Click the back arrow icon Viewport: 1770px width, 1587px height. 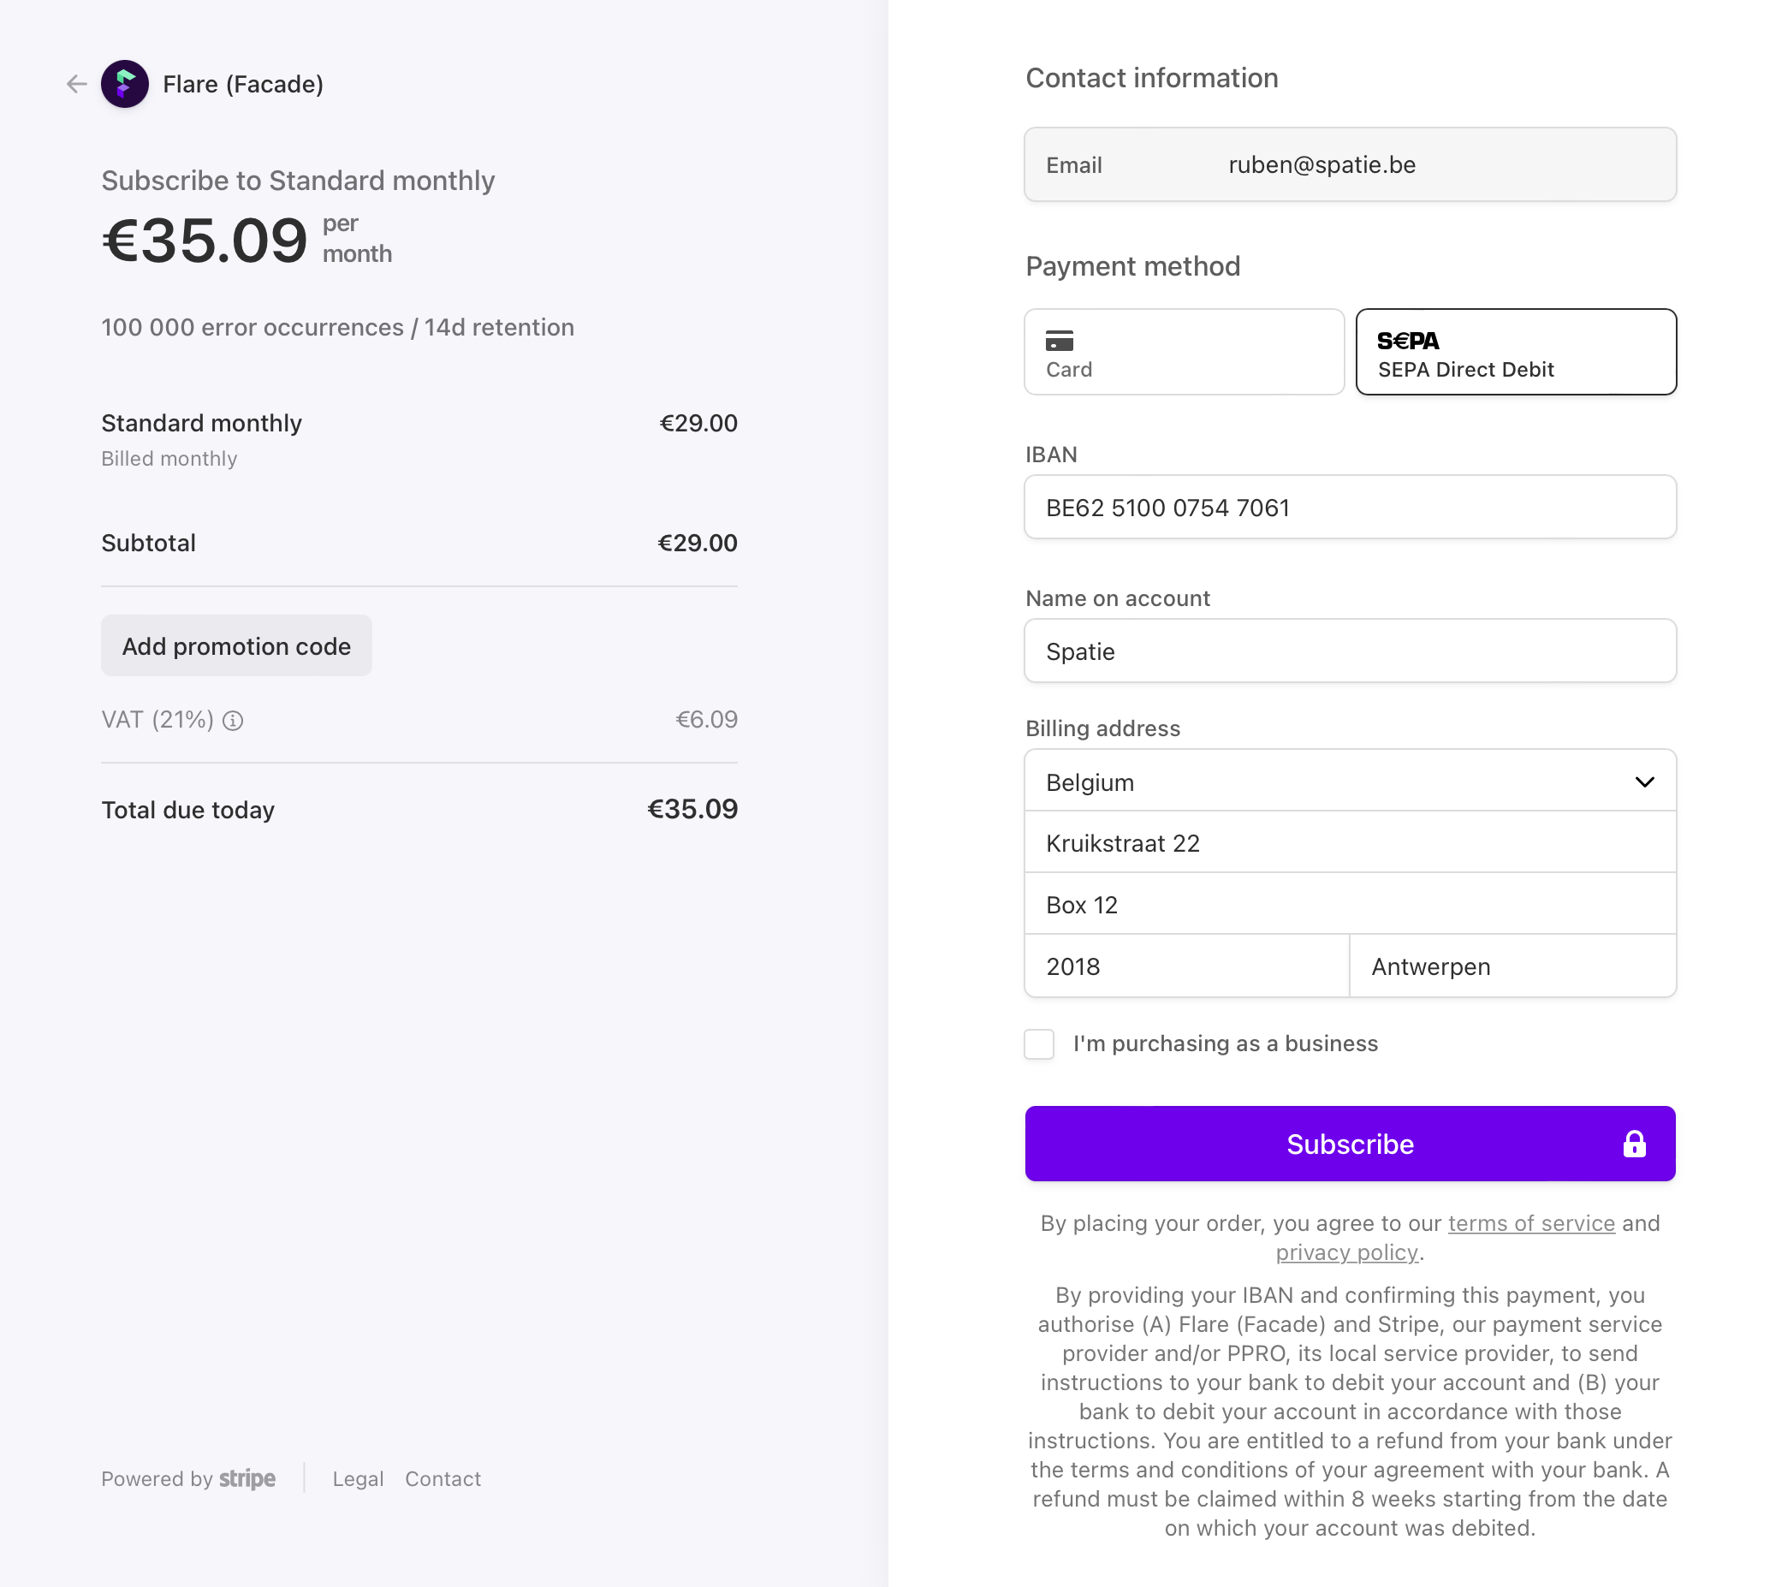[x=77, y=84]
